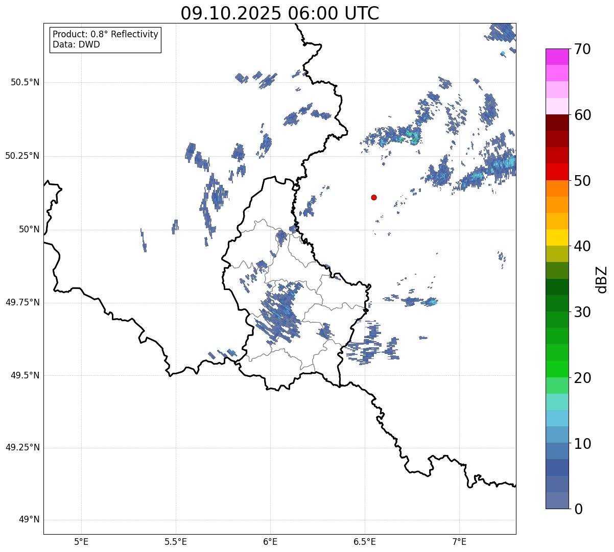This screenshot has width=614, height=552.
Task: Click the 49.25°N latitude label
Action: pos(22,448)
